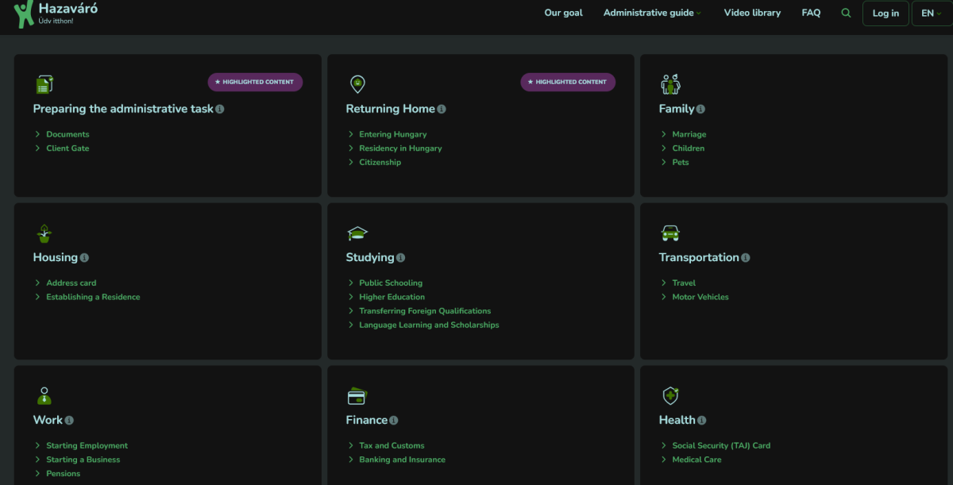Click Highlighted Content badge on Returning Home

point(568,83)
